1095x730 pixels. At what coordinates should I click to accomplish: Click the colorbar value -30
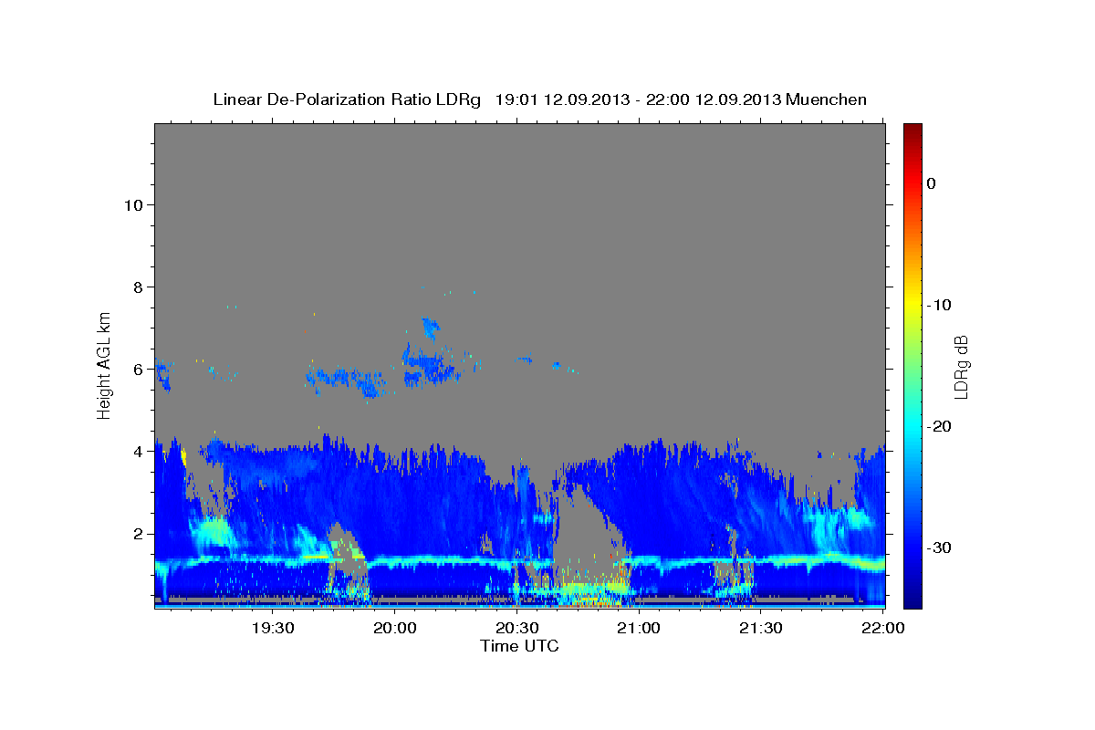(939, 547)
